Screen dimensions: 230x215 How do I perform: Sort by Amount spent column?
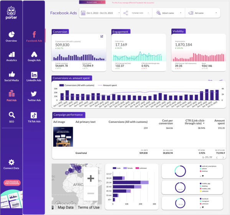[219, 122]
